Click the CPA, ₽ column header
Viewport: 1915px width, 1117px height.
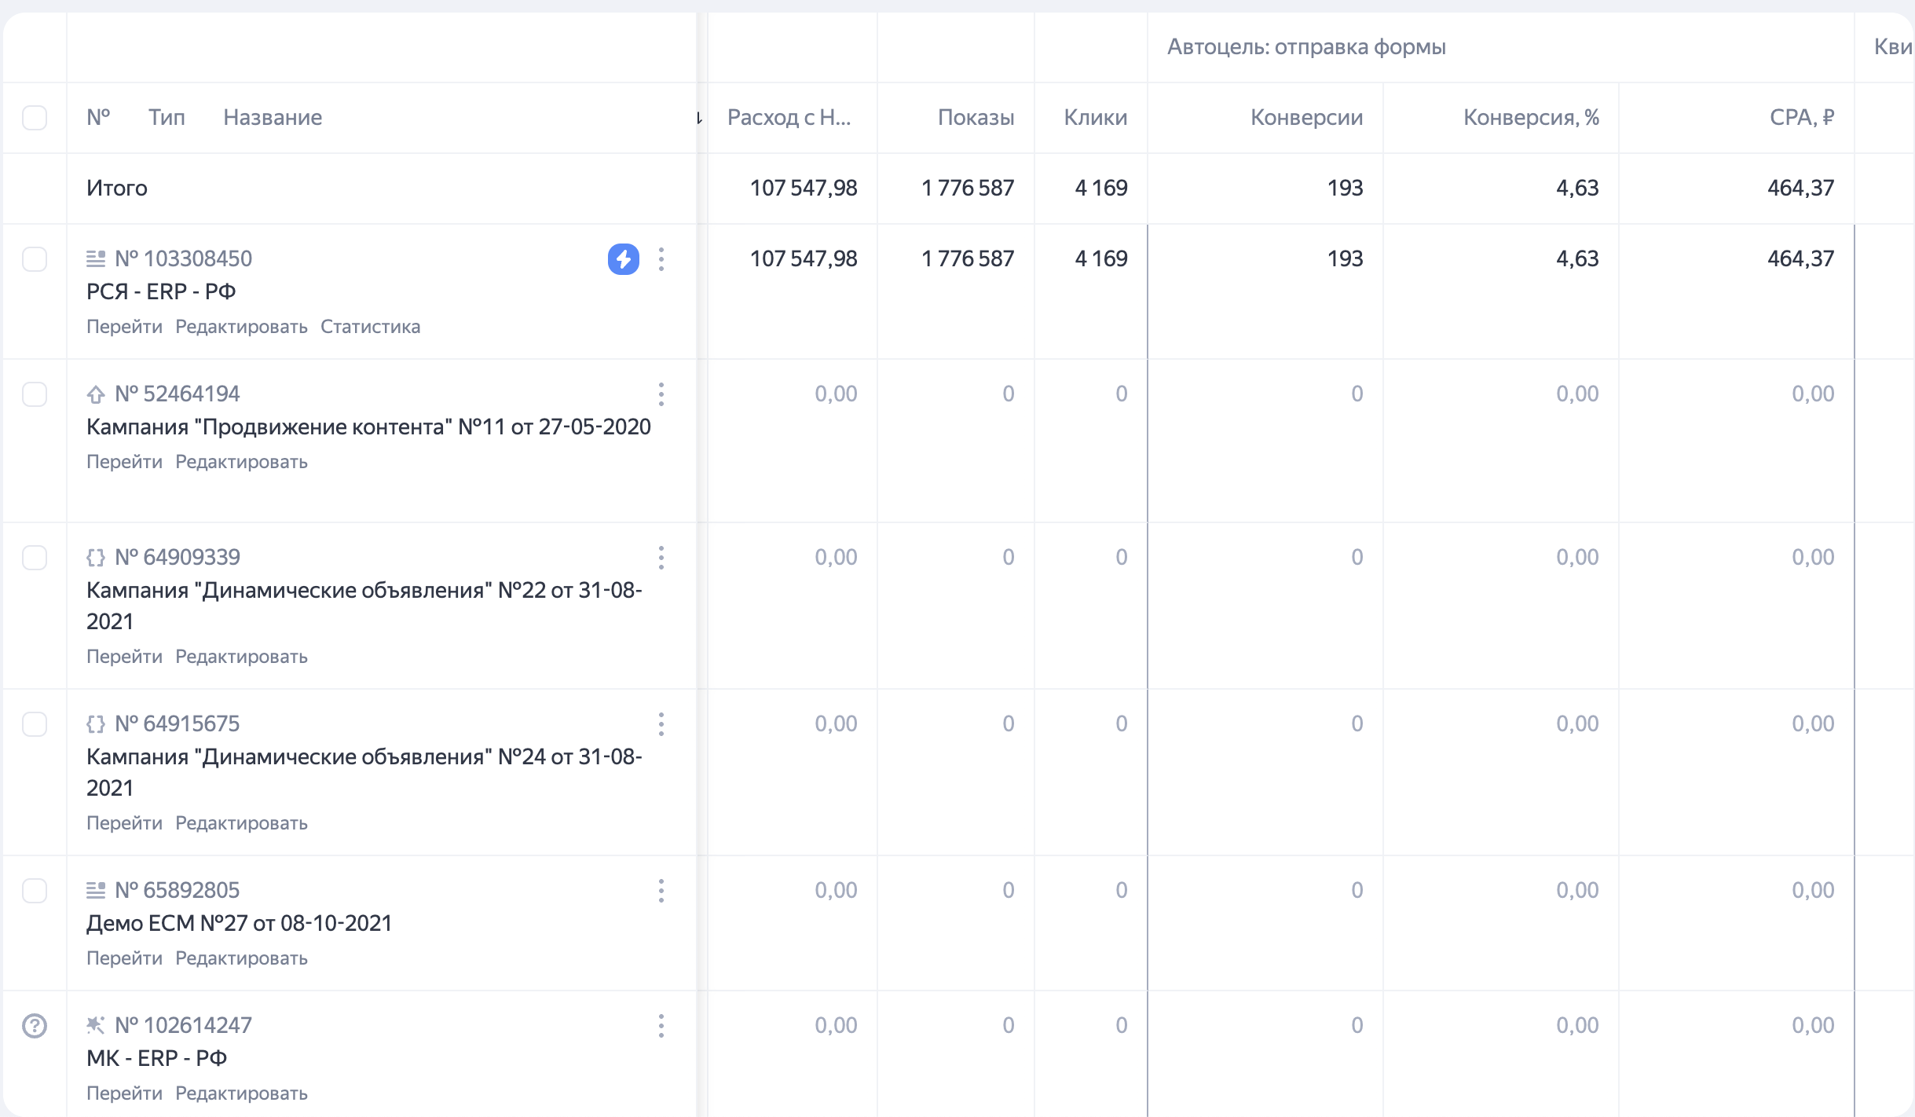[x=1801, y=118]
